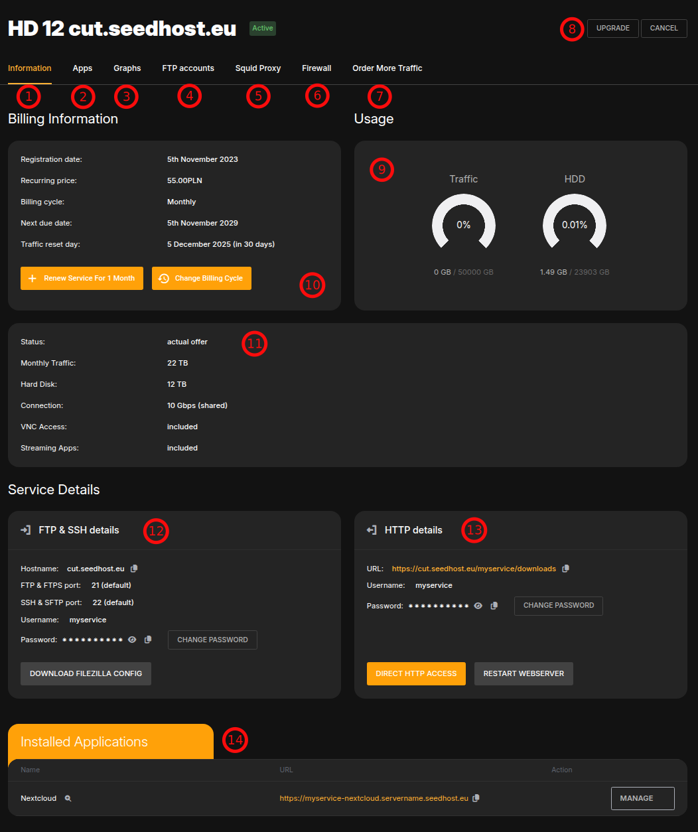The height and width of the screenshot is (832, 698).
Task: Click the magnifier icon beside Nextcloud
Action: [x=68, y=798]
